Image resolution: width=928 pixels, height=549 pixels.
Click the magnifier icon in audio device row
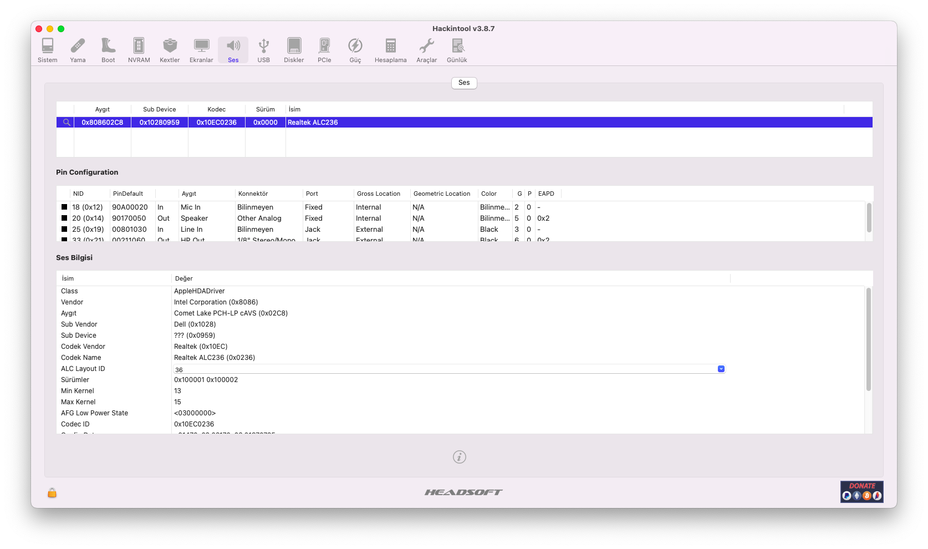(67, 123)
